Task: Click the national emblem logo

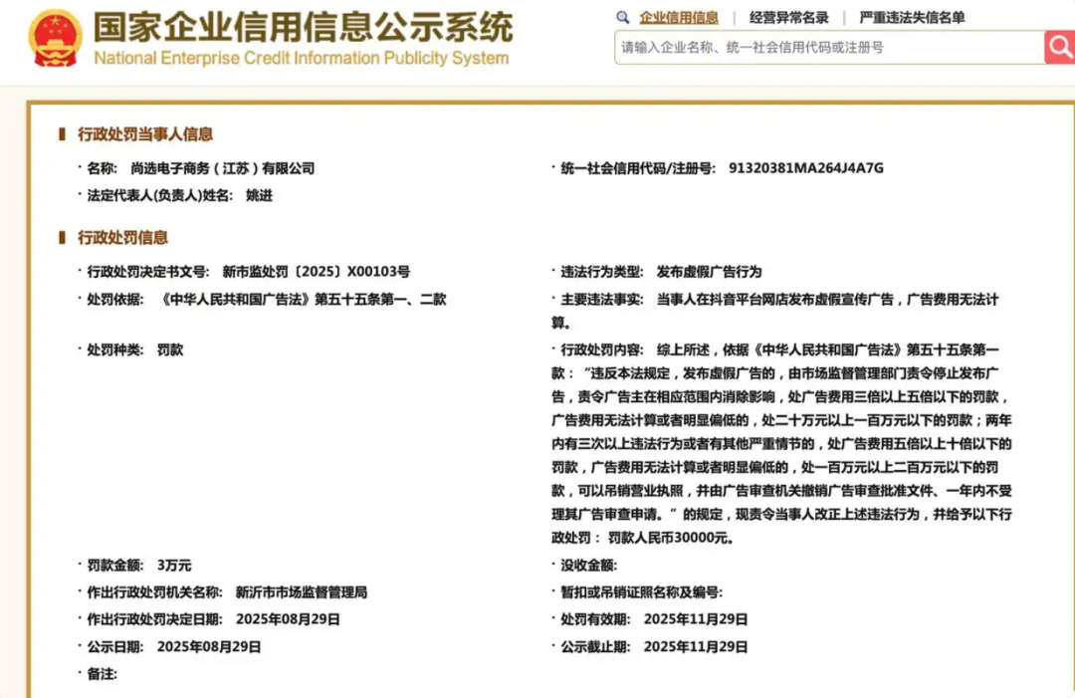Action: 56,38
